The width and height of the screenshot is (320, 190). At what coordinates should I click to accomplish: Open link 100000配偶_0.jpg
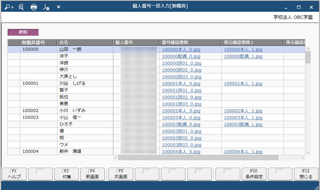tap(181, 57)
